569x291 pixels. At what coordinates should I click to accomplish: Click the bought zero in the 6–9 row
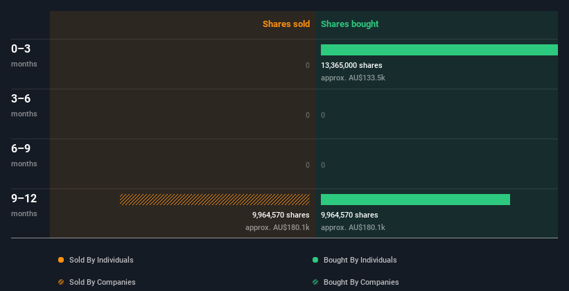323,165
